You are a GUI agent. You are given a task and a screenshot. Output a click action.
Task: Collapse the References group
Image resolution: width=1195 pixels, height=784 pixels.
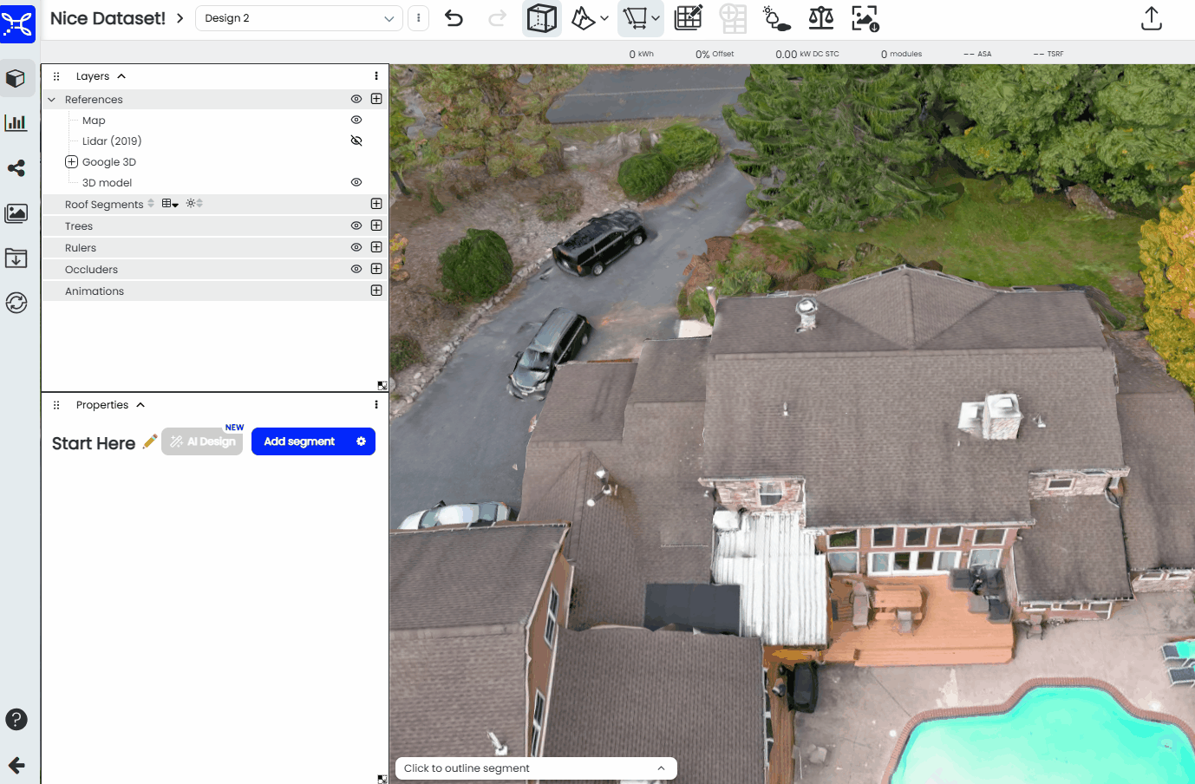(x=52, y=100)
